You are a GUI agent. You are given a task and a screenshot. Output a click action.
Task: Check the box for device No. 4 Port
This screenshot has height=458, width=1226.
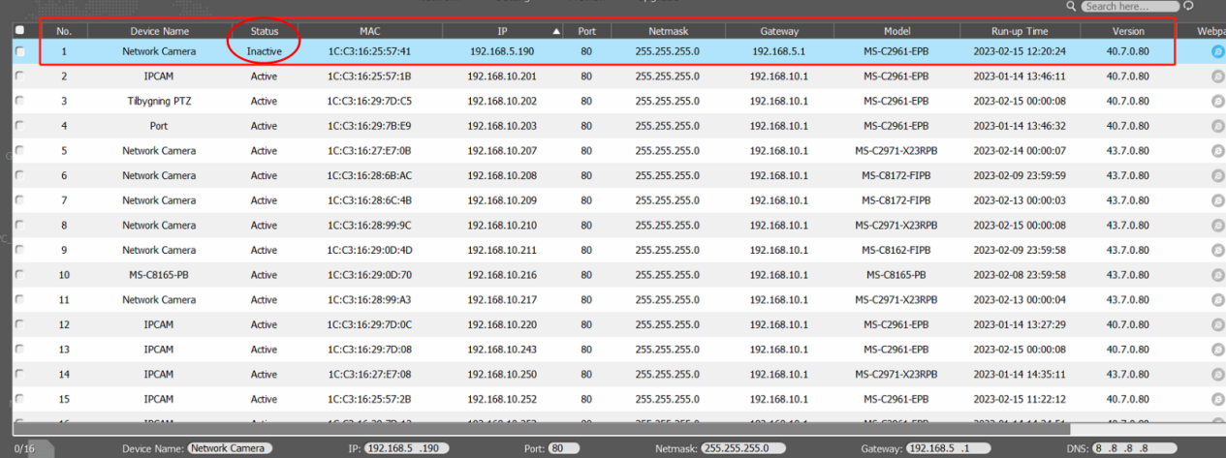tap(19, 126)
